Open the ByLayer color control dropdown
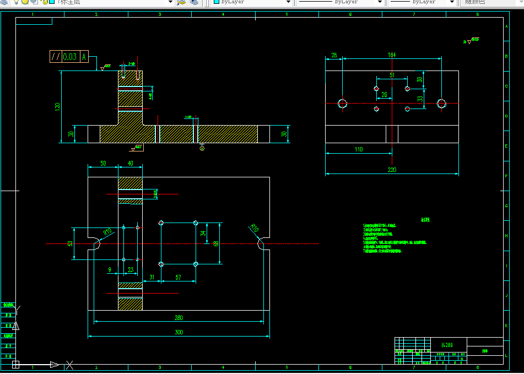The height and width of the screenshot is (374, 524). (x=288, y=2)
